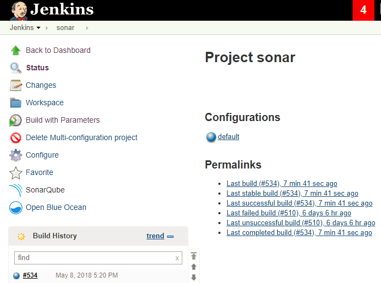Viewport: 381px width, 283px height.
Task: Clear the find field with the x
Action: (177, 258)
